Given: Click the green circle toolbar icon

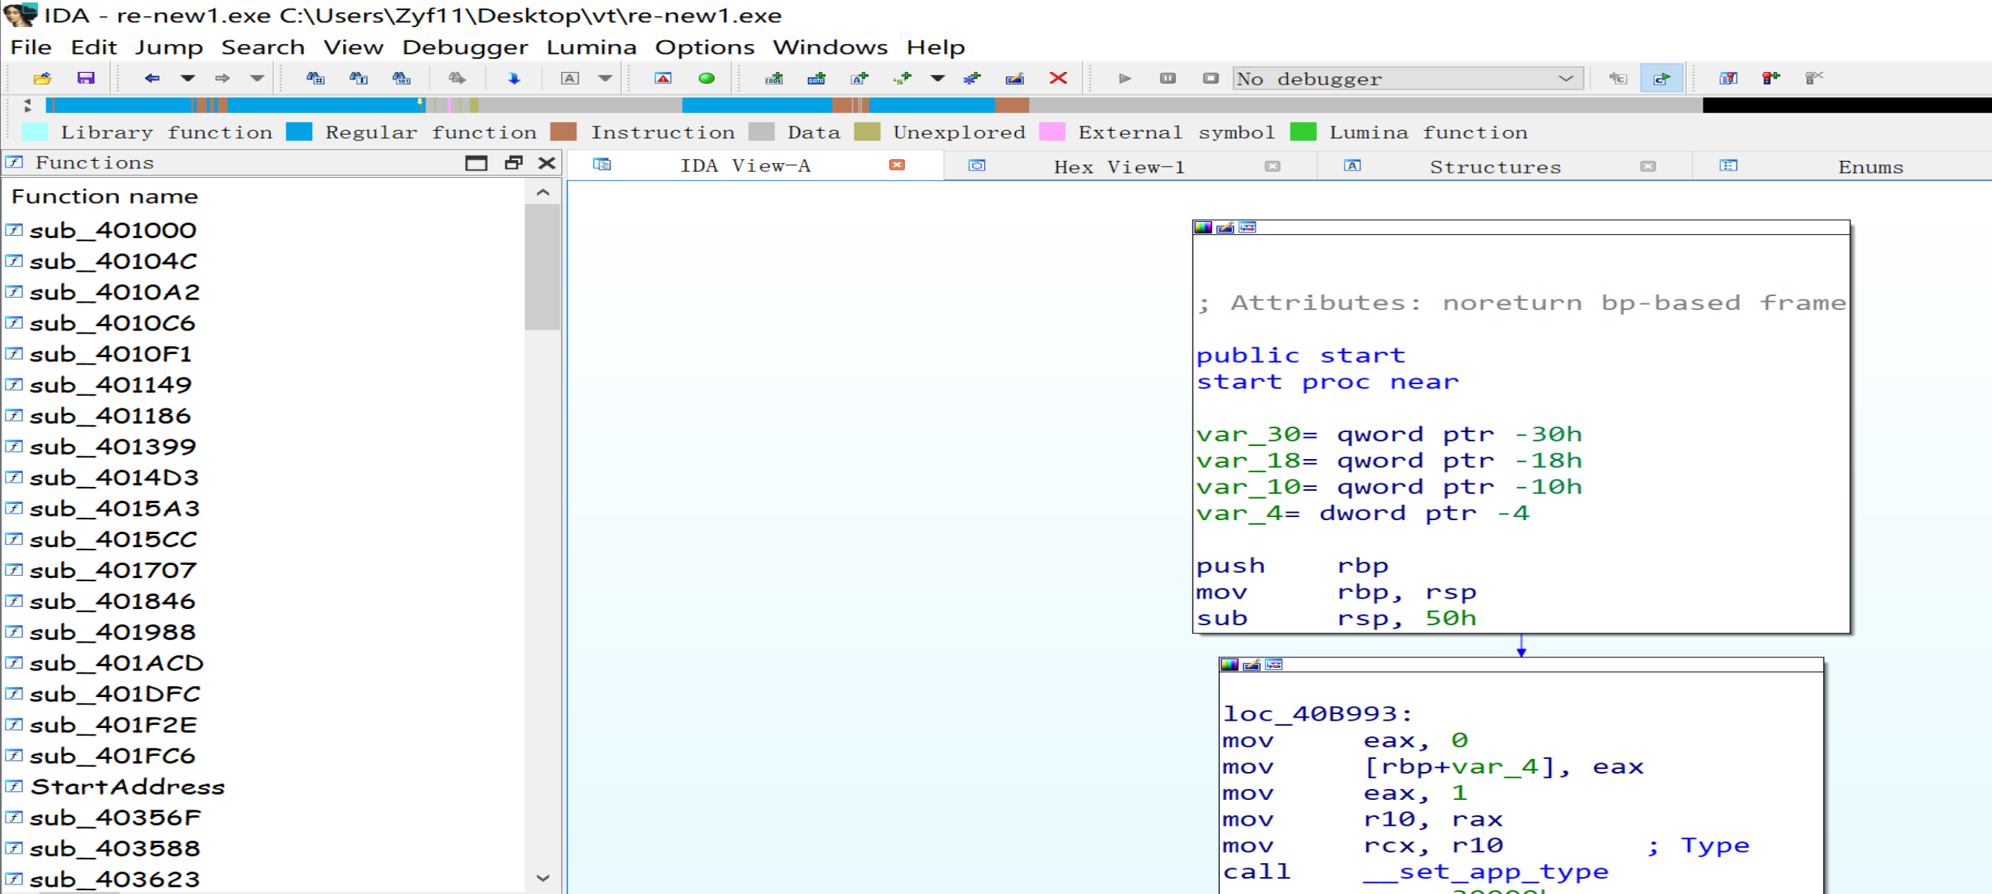Looking at the screenshot, I should point(706,78).
